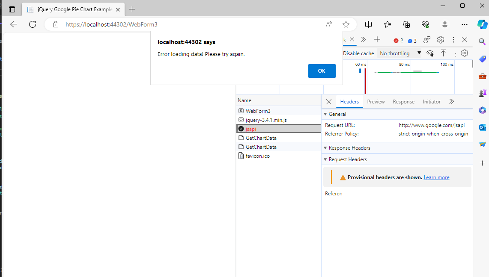Viewport: 489px width, 277px height.
Task: Go back using the browser back arrow
Action: click(x=14, y=24)
